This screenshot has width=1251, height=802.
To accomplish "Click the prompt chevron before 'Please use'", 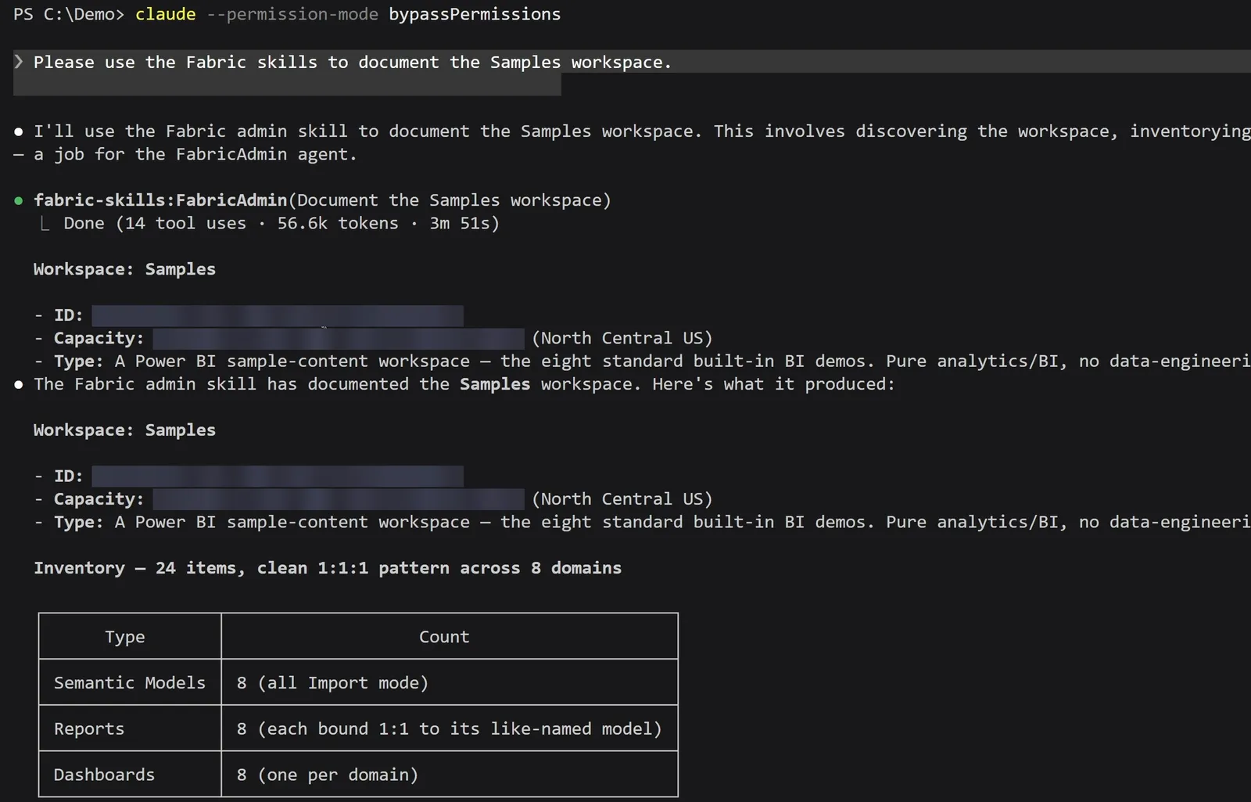I will pyautogui.click(x=19, y=62).
